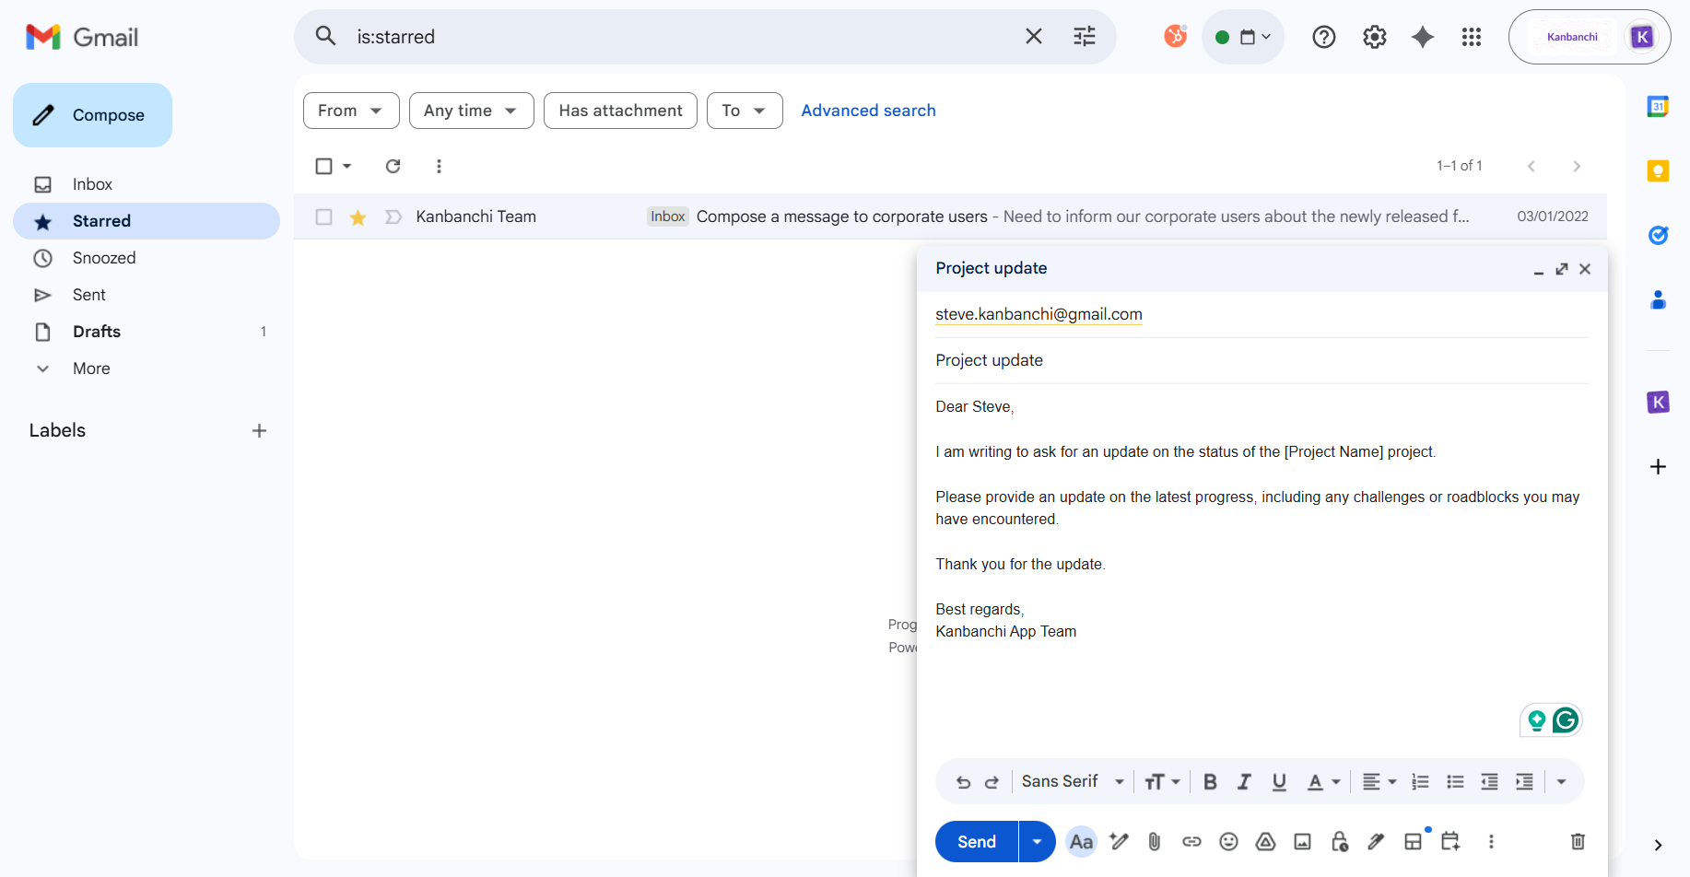Insert a file from Google Drive
The height and width of the screenshot is (877, 1690).
pyautogui.click(x=1265, y=841)
